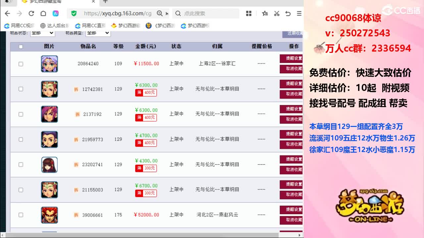424x238 pixels.
Task: Open the 《梦幻西游 bookmark
Action: (161, 25)
